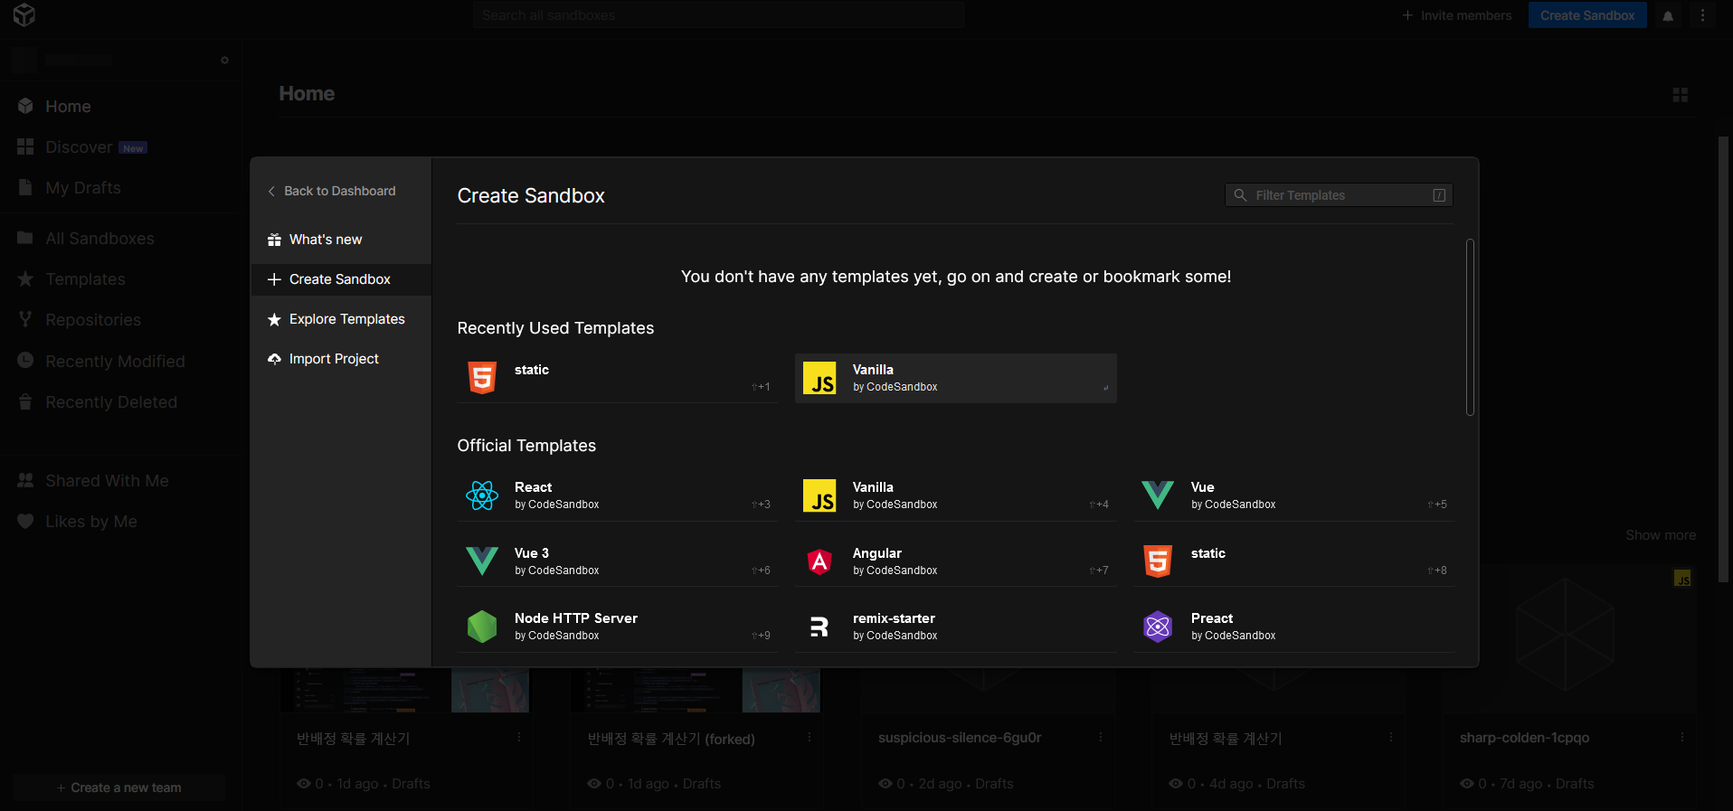Click the blue Create Sandbox button
The image size is (1733, 811).
(x=1587, y=15)
